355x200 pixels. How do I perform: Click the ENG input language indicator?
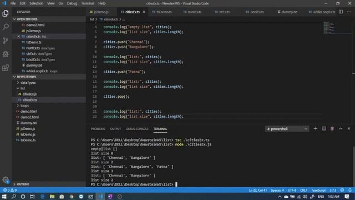[x=321, y=196]
